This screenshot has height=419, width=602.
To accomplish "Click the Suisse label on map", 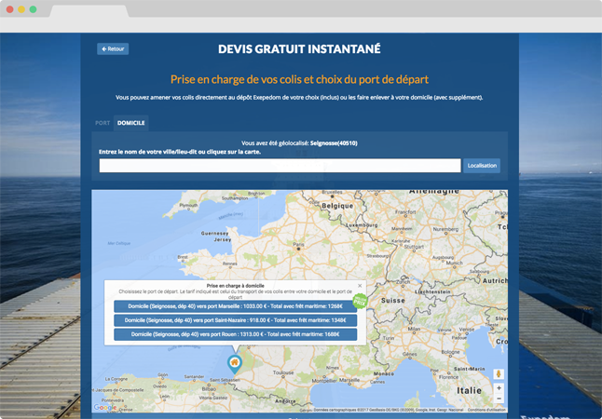I will tap(392, 301).
